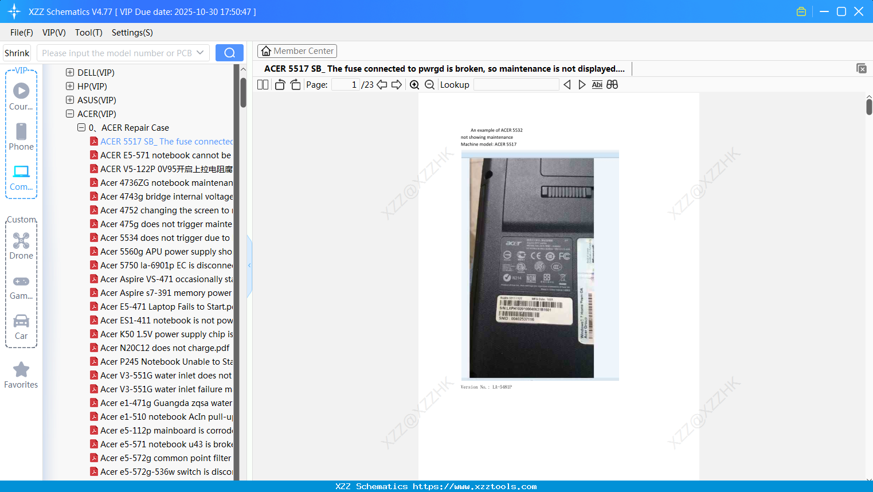873x492 pixels.
Task: Click the XZZ Schematics app logo
Action: coord(14,11)
